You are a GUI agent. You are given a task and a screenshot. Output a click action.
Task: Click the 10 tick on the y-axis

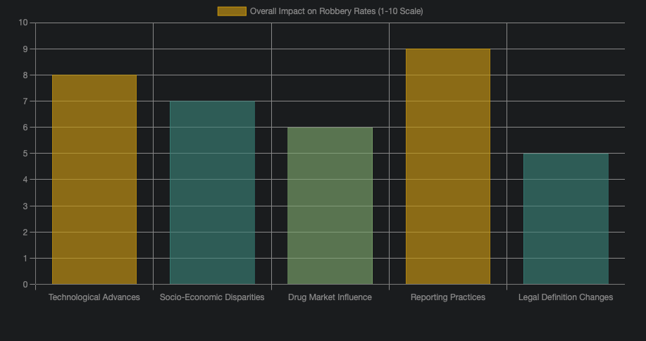click(x=23, y=23)
